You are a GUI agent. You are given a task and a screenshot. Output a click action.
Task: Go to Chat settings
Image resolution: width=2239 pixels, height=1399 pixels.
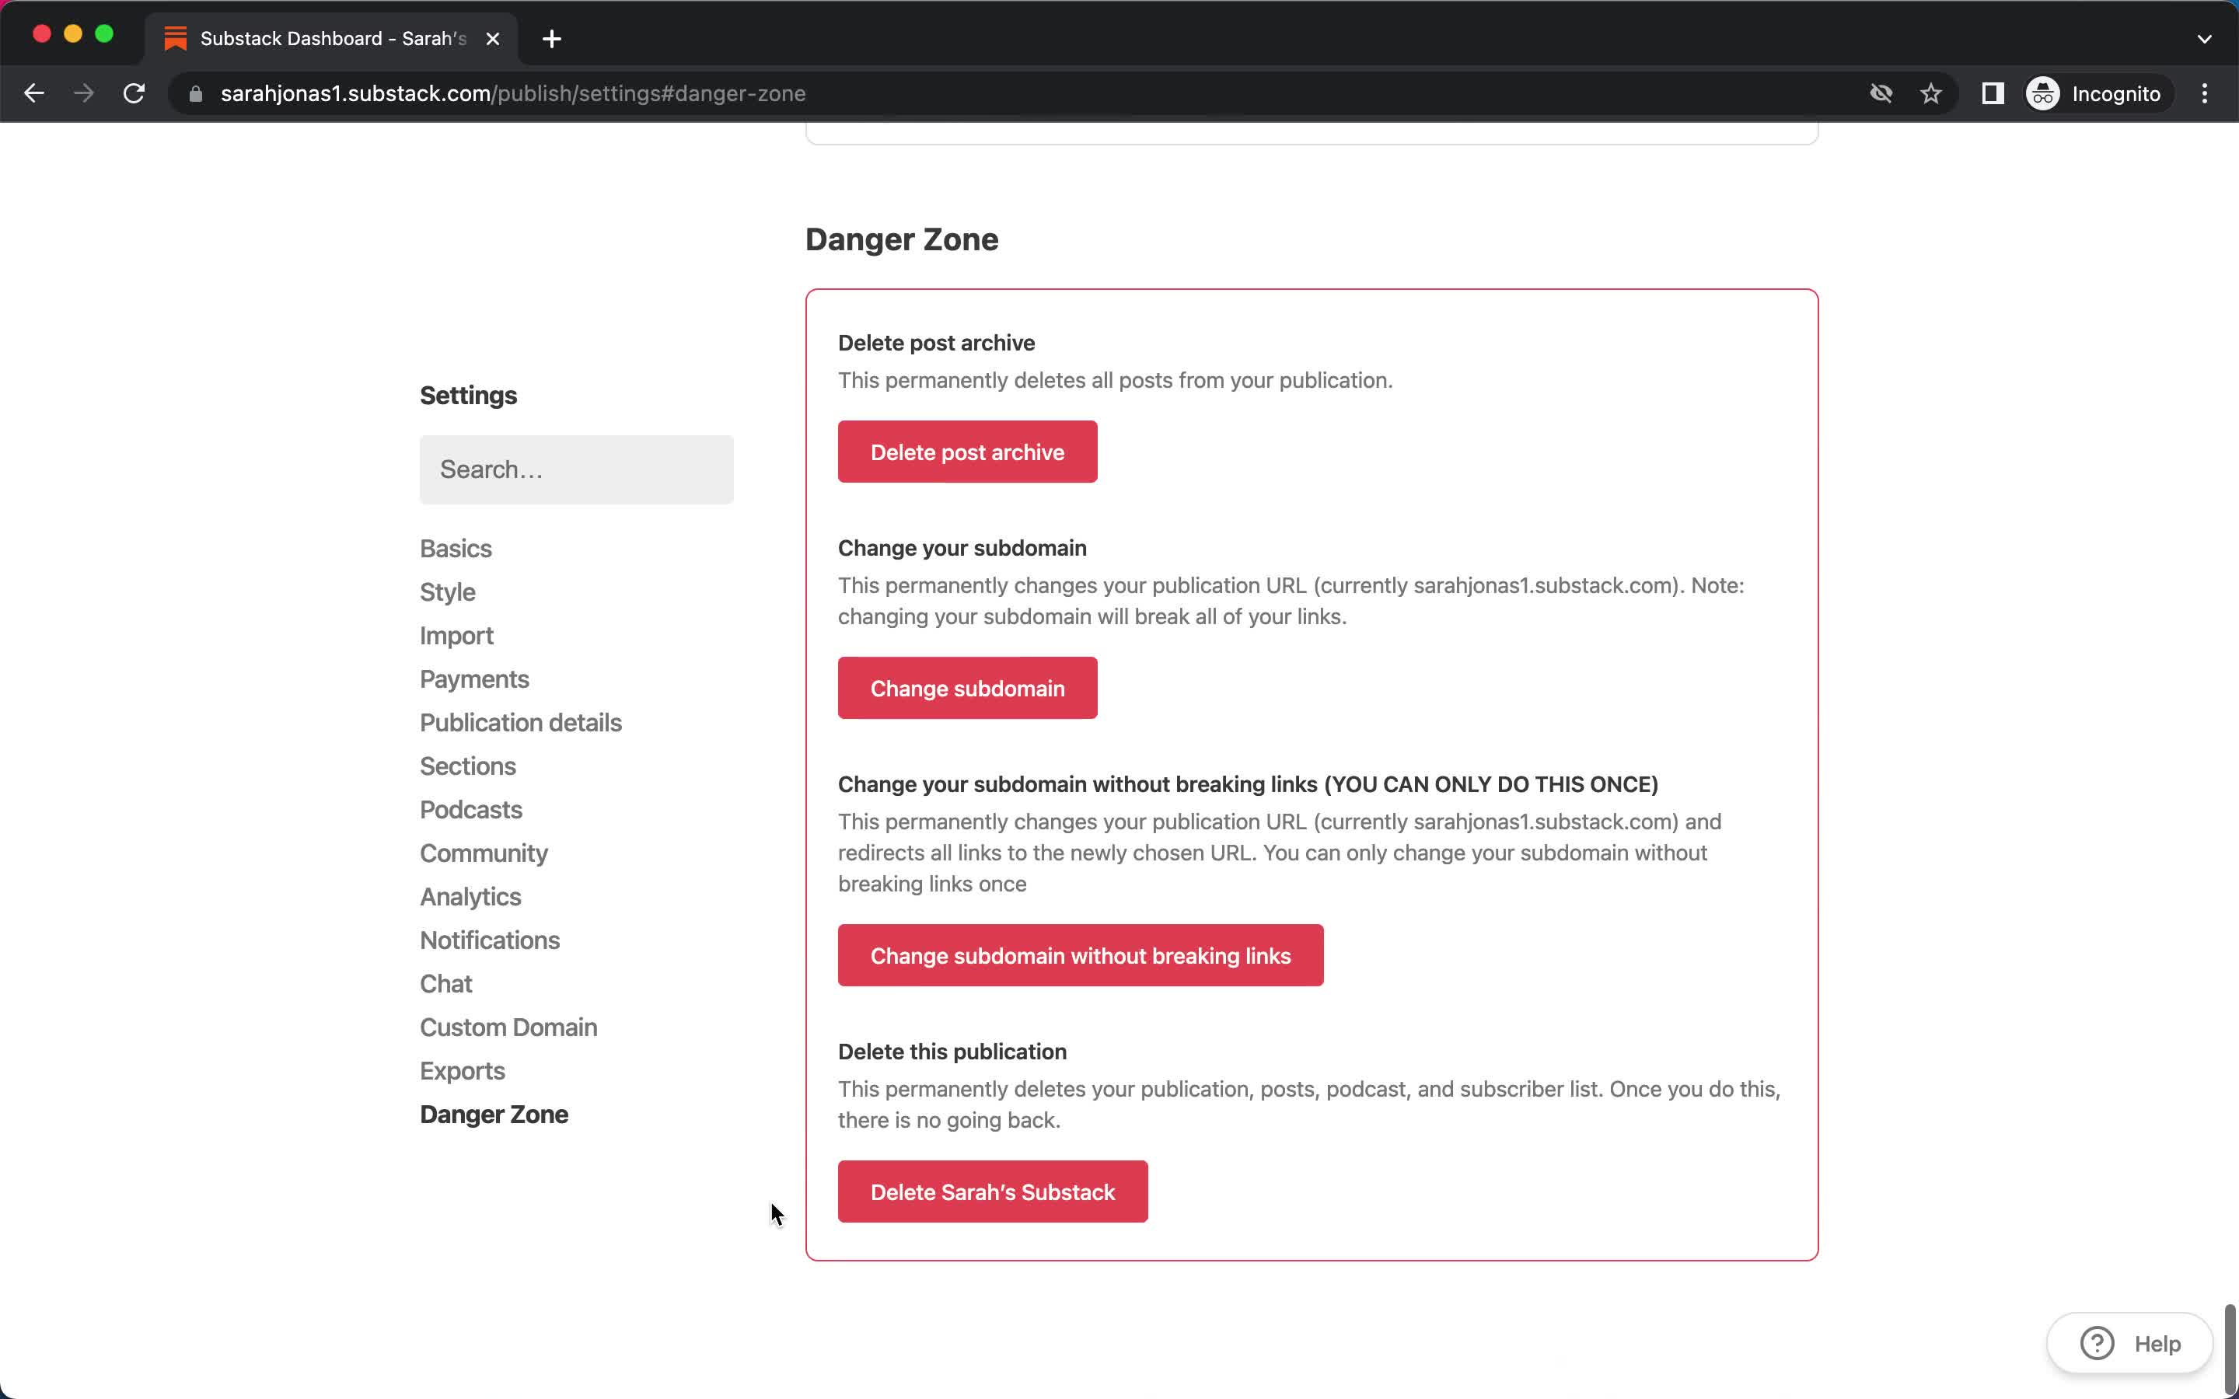446,983
